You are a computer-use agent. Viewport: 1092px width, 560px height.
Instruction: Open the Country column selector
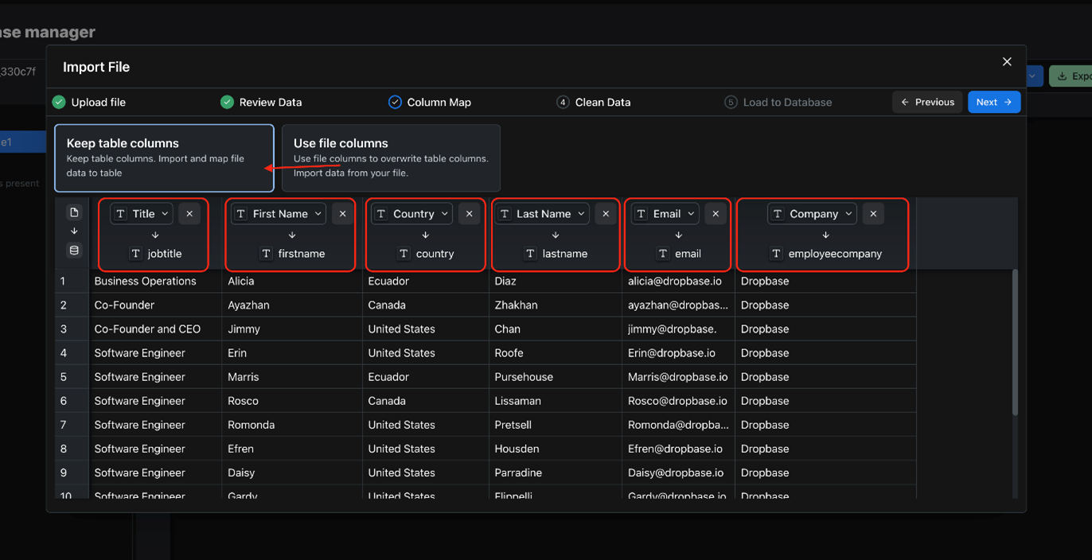[x=411, y=214]
